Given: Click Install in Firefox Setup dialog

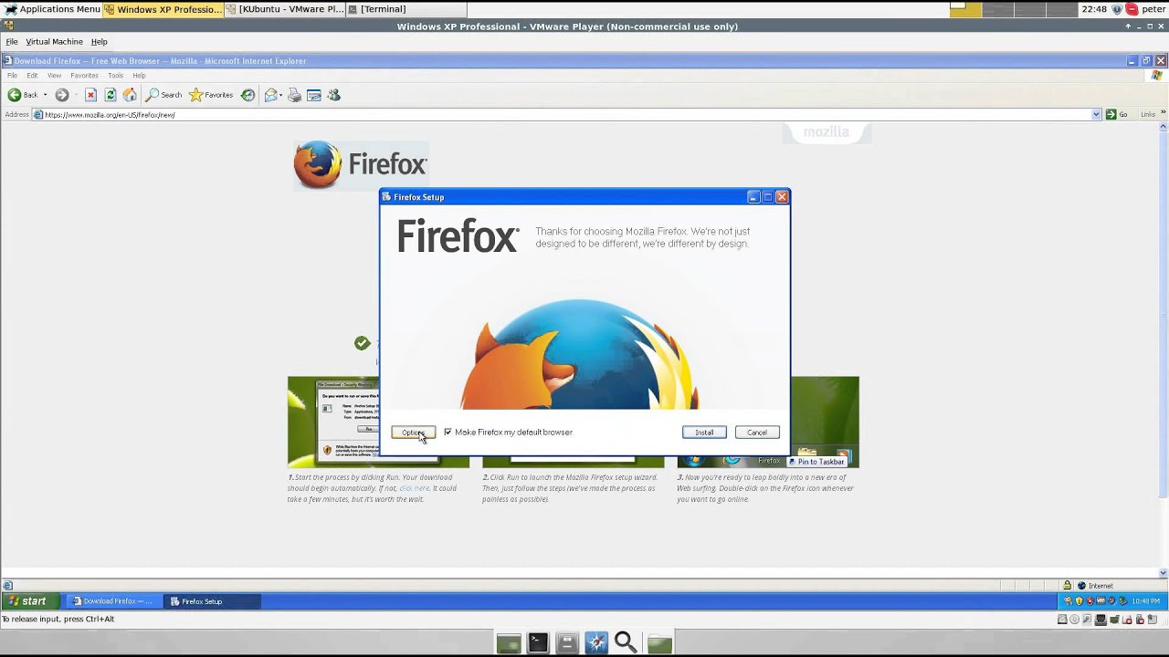Looking at the screenshot, I should point(704,433).
